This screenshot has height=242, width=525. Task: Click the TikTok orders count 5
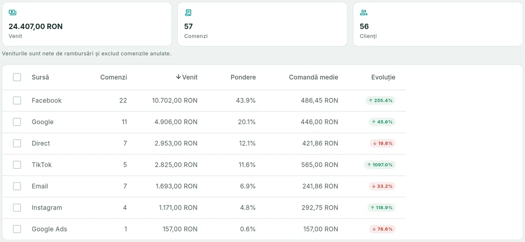point(125,165)
